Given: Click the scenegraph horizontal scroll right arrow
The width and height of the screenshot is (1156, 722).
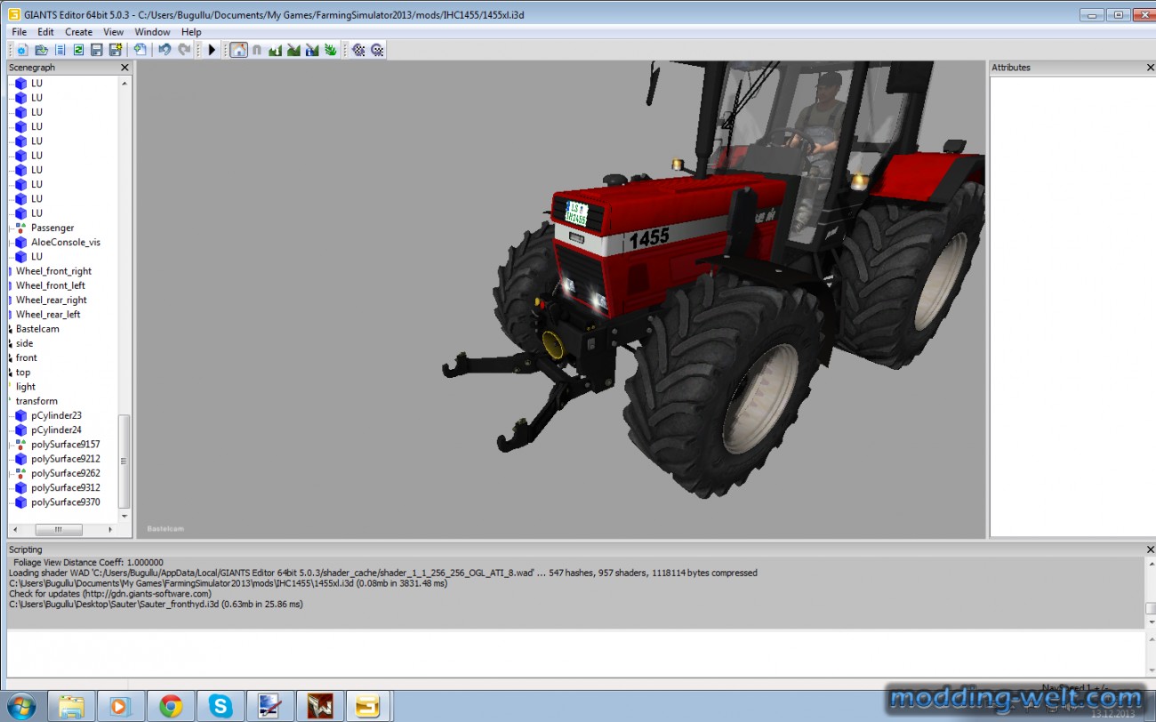Looking at the screenshot, I should click(111, 529).
